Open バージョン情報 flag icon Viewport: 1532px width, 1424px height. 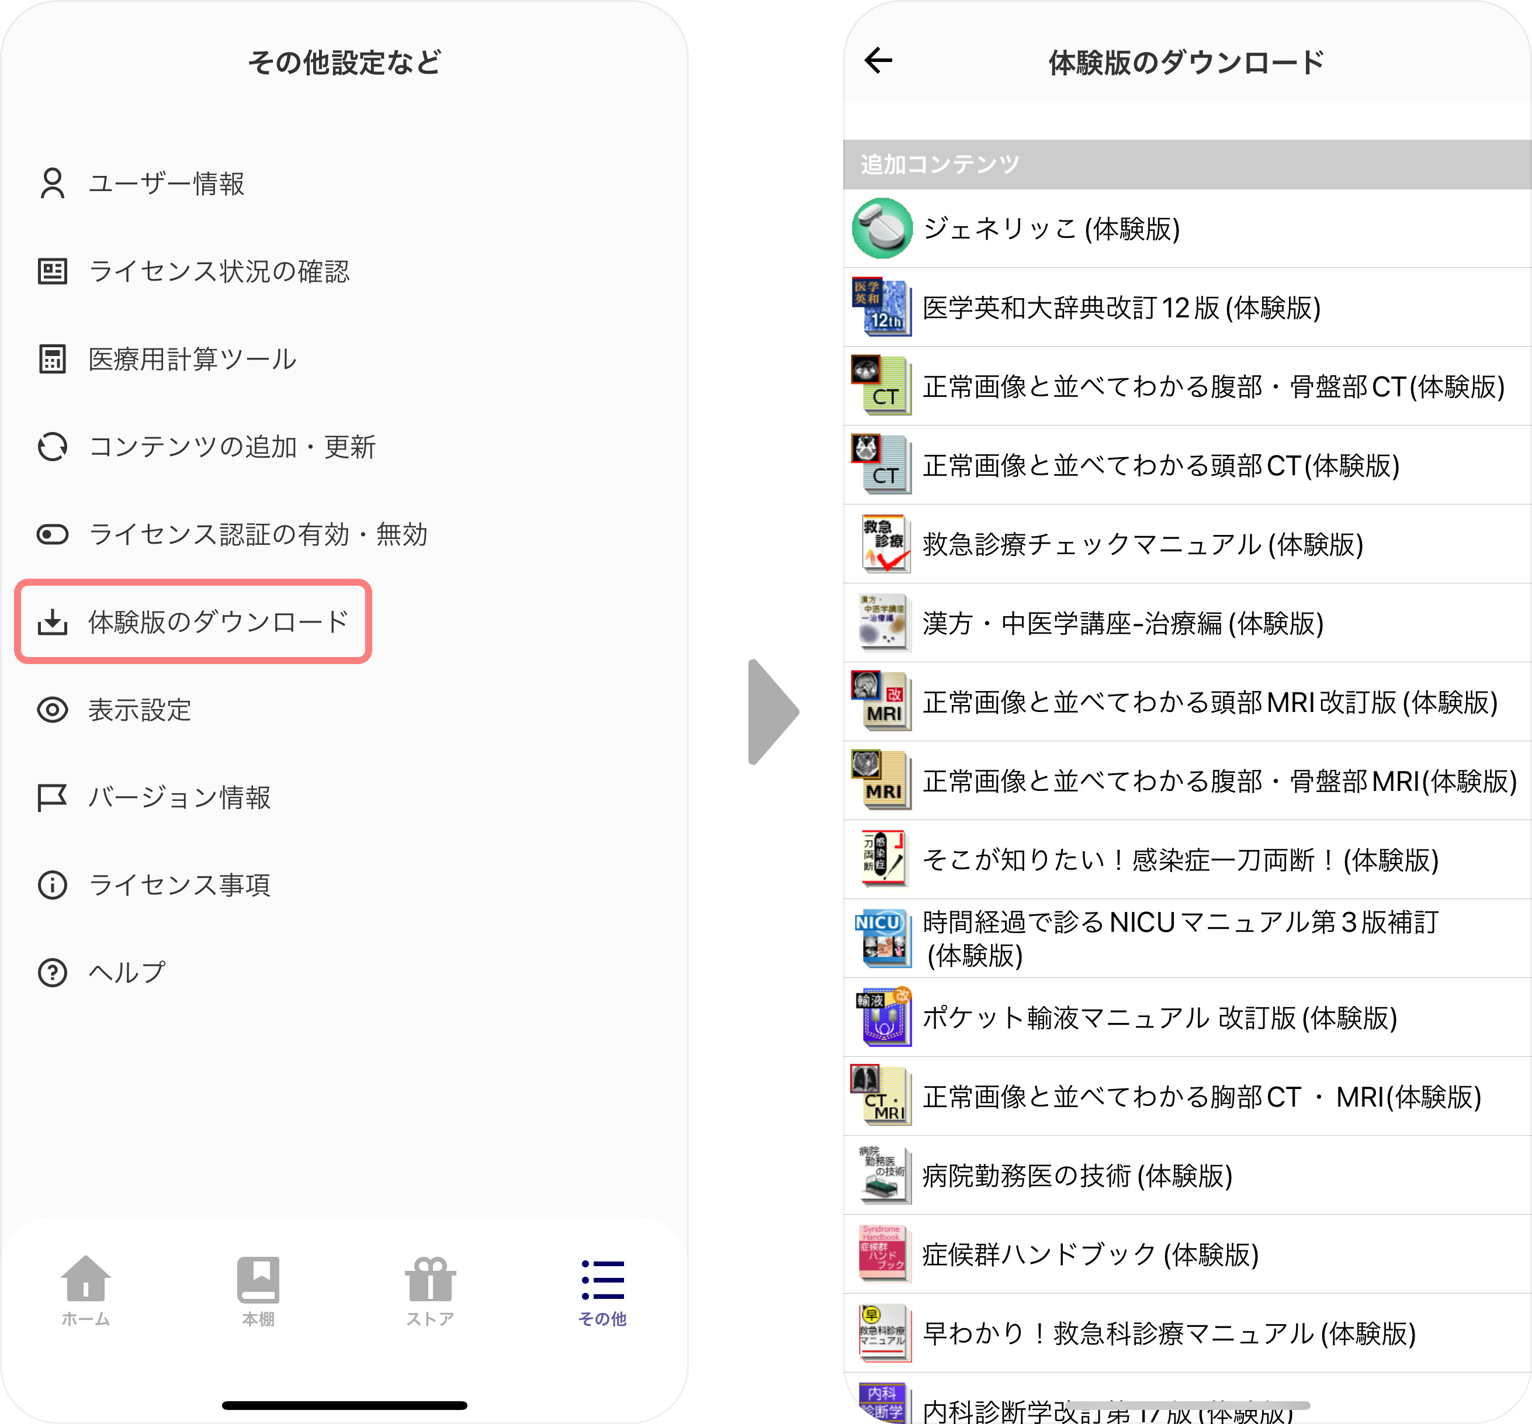(x=53, y=797)
